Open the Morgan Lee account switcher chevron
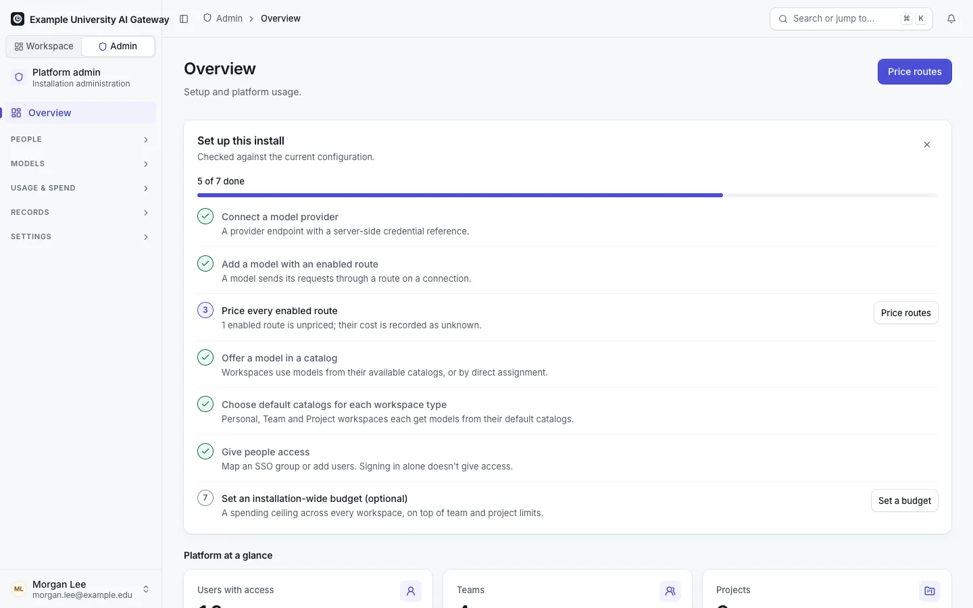Screen dimensions: 973x608 click(146, 589)
